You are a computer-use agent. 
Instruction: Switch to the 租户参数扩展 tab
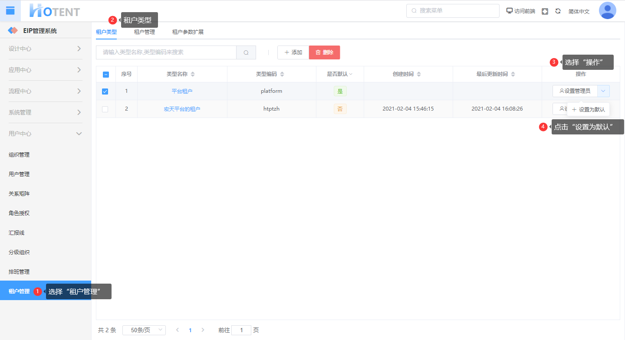pos(187,32)
